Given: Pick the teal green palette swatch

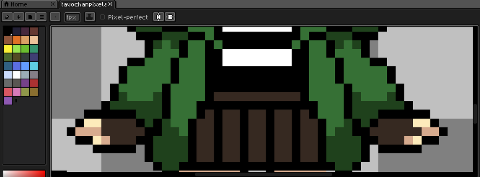Looking at the screenshot, I should (x=34, y=49).
